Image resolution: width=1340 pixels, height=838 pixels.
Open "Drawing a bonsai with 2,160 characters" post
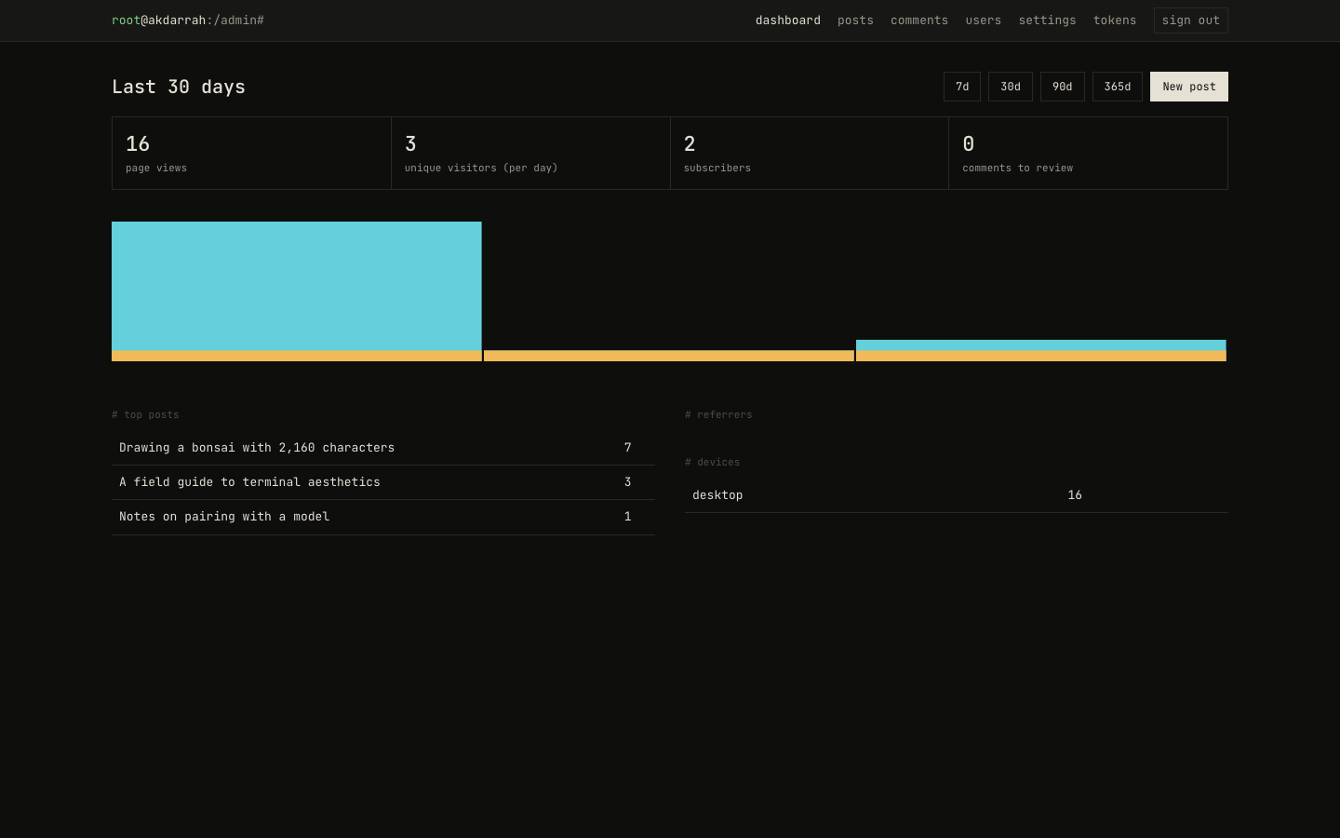coord(257,448)
